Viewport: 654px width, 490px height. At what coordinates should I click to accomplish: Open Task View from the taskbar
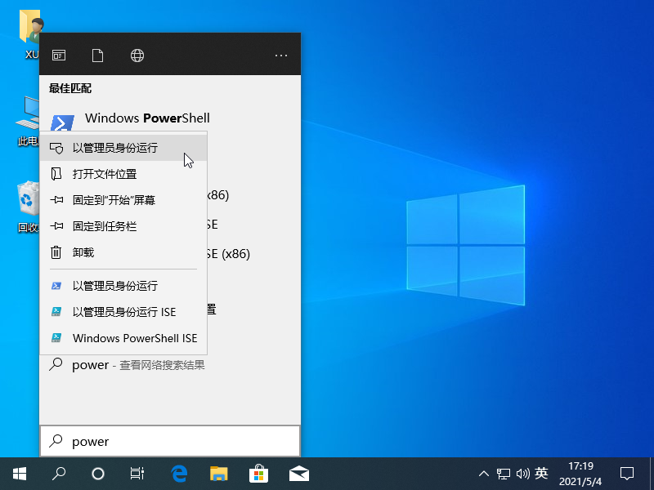137,473
